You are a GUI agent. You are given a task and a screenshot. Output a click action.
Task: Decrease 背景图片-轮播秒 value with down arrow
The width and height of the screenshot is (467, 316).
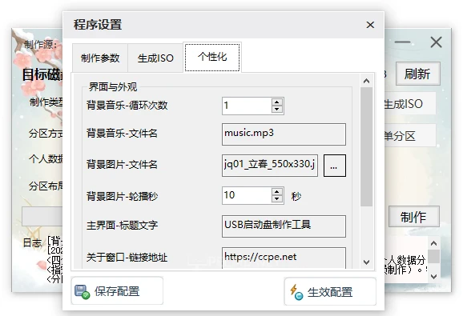tap(277, 198)
